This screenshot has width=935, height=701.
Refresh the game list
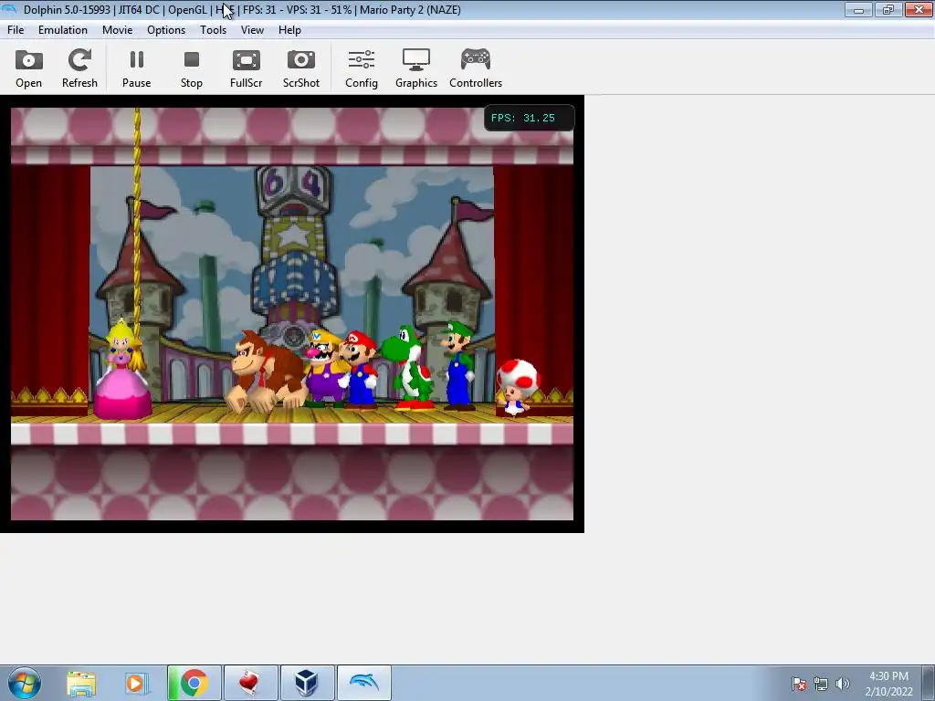79,68
